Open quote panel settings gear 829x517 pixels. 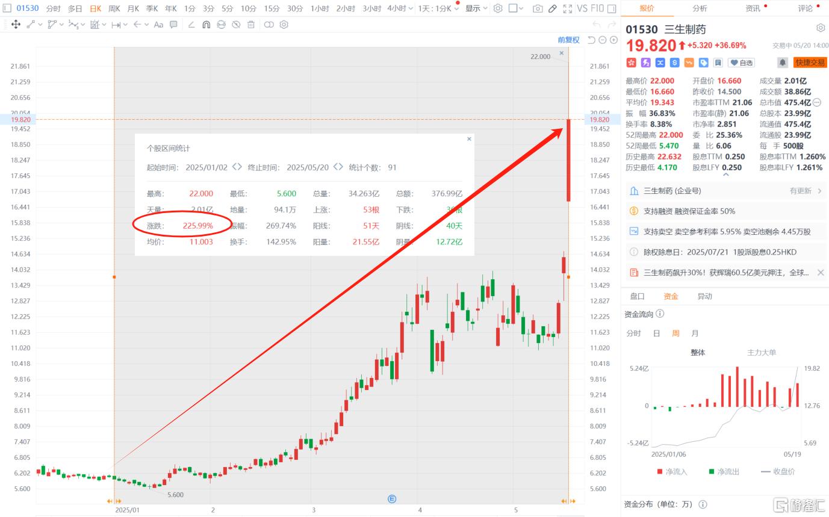(x=821, y=28)
